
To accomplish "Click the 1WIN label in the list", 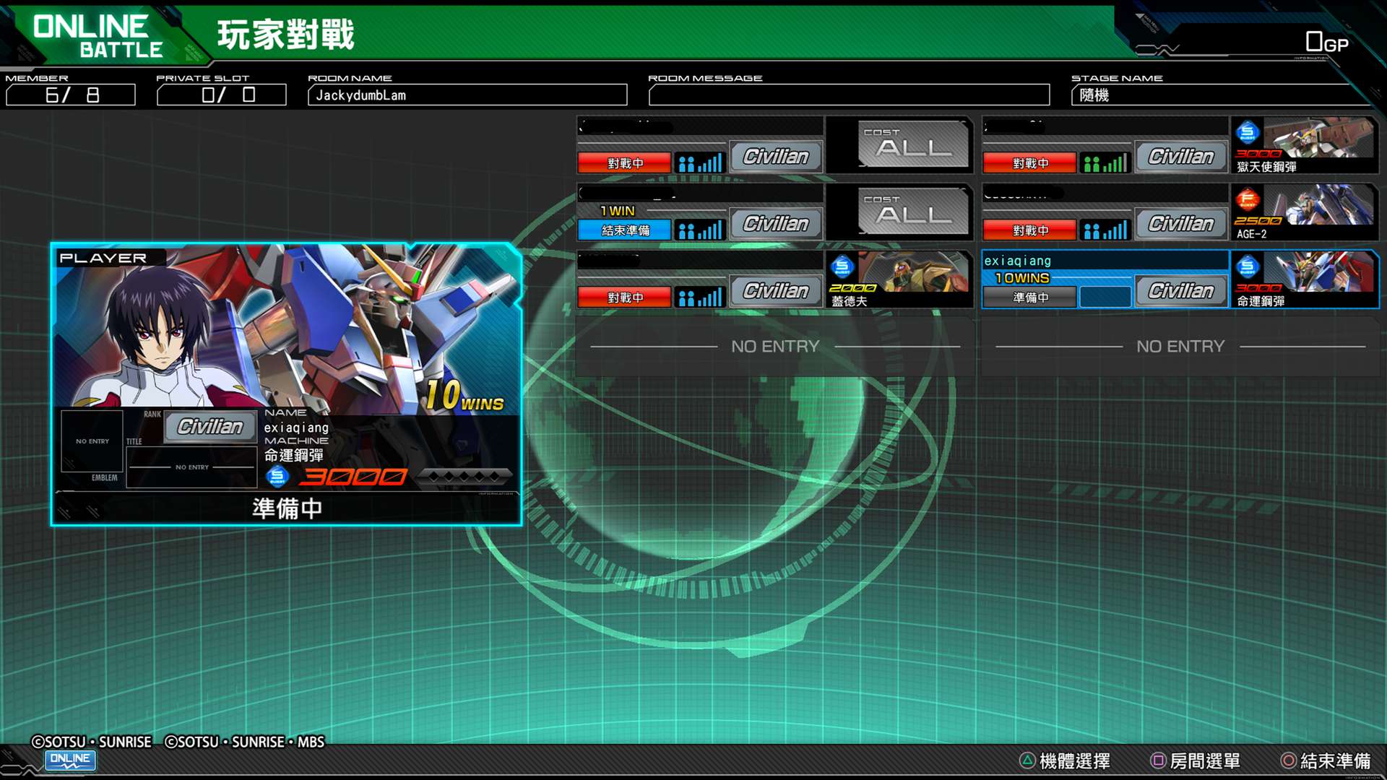I will (618, 211).
